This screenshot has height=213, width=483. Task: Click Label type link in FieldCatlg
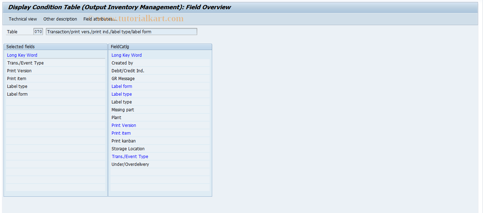pyautogui.click(x=122, y=94)
